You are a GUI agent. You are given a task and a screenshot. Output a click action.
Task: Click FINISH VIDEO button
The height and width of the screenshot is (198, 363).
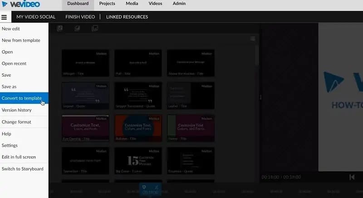pyautogui.click(x=80, y=17)
